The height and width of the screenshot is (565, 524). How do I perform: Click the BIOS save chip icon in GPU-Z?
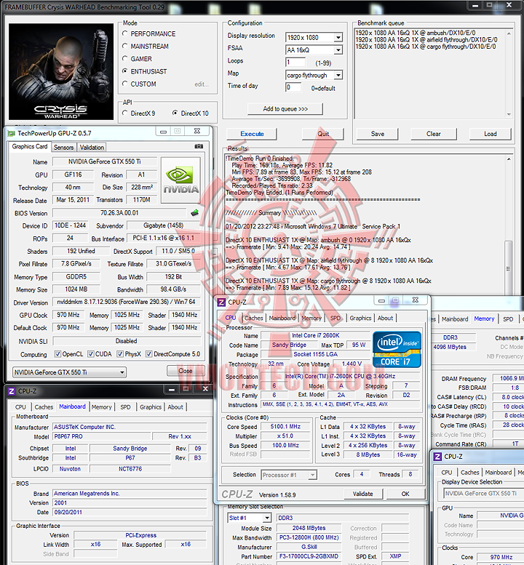(195, 212)
